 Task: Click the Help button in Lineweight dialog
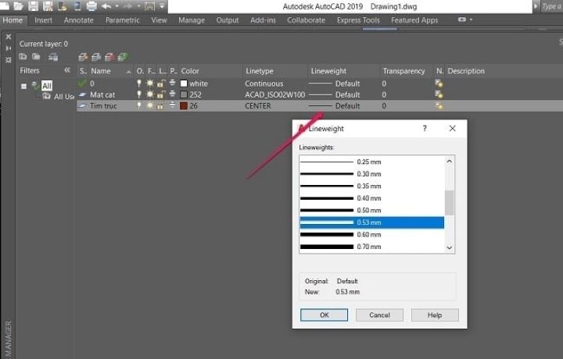coord(435,315)
